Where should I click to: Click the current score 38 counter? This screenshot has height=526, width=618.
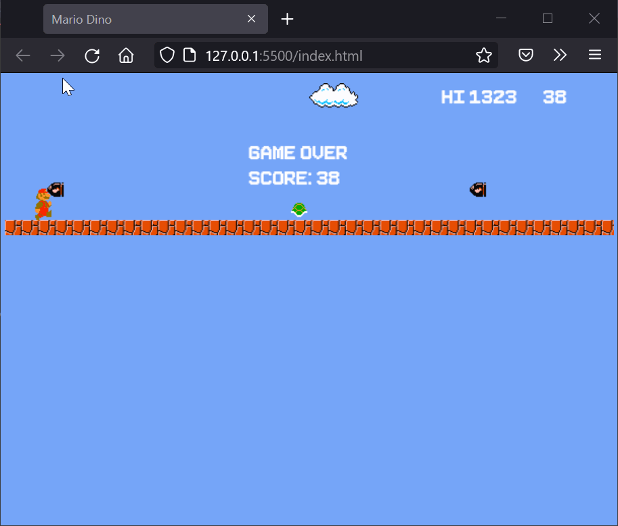(x=554, y=97)
